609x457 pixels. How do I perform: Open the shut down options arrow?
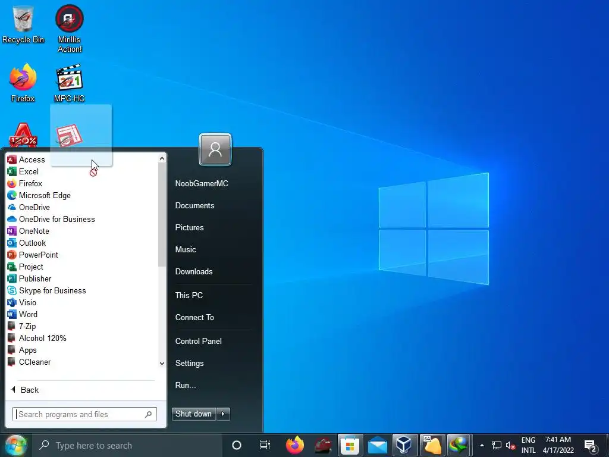tap(223, 414)
